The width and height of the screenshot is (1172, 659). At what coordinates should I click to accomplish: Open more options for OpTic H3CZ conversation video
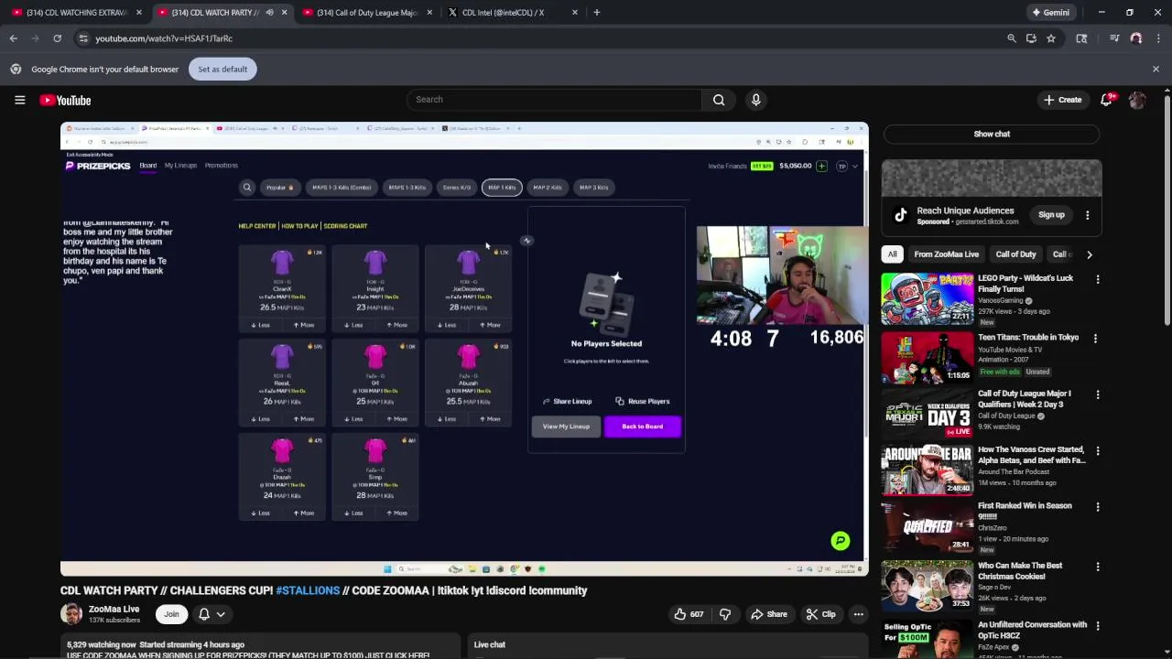(1097, 627)
